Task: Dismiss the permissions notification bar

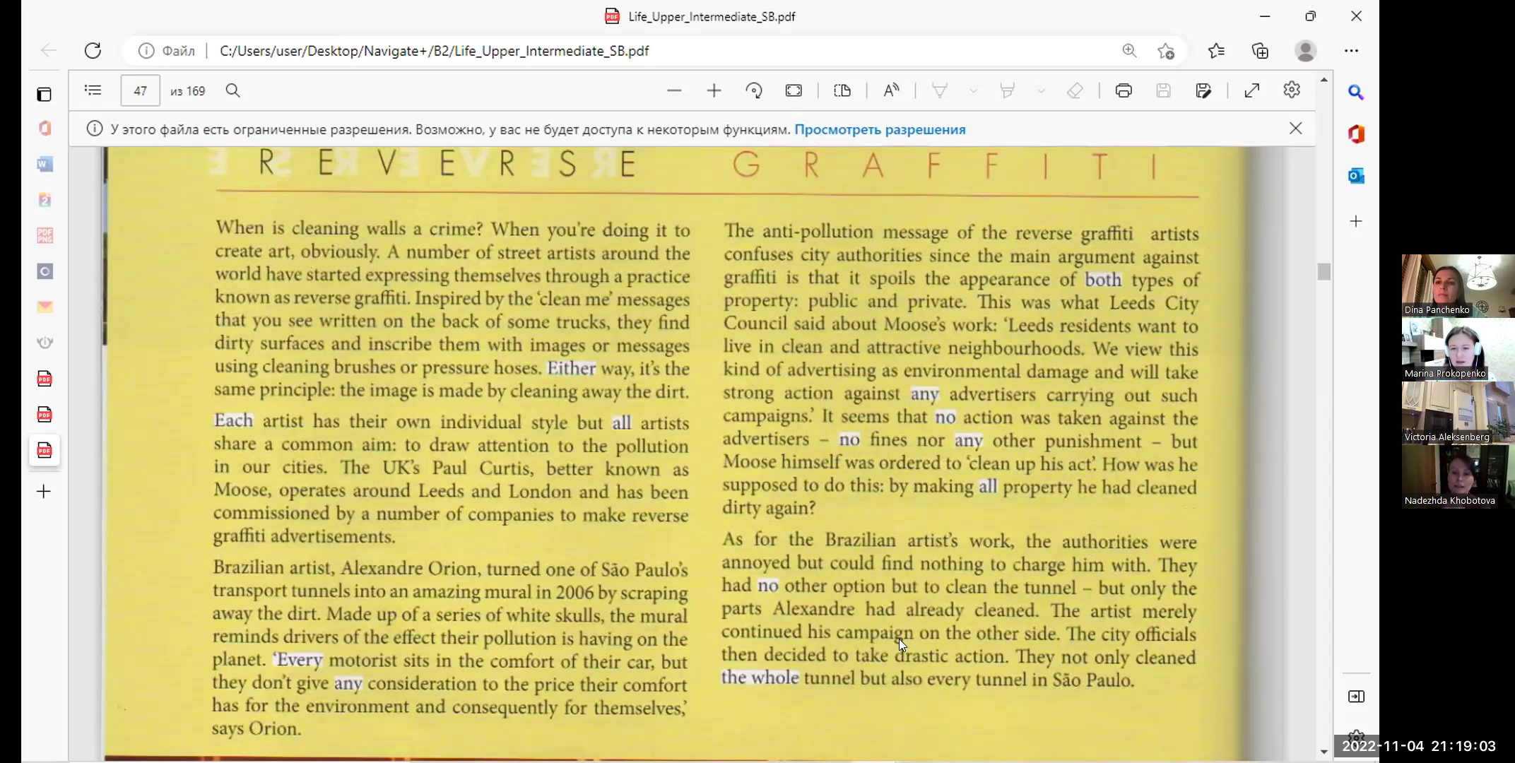Action: pyautogui.click(x=1295, y=129)
